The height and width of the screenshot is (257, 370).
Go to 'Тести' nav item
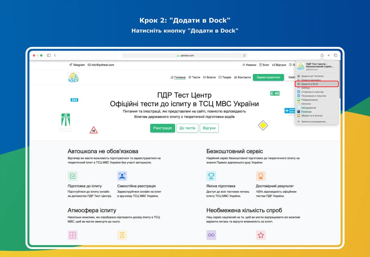(x=194, y=77)
